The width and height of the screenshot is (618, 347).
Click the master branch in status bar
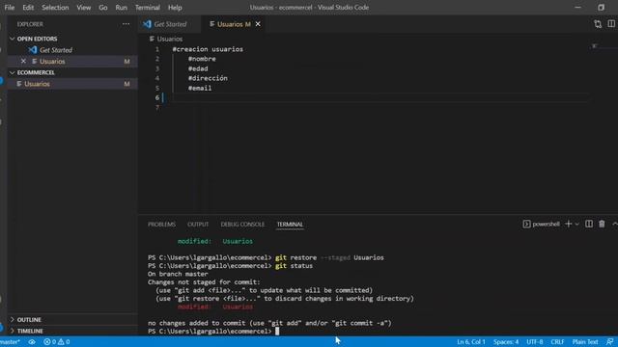[x=10, y=342]
